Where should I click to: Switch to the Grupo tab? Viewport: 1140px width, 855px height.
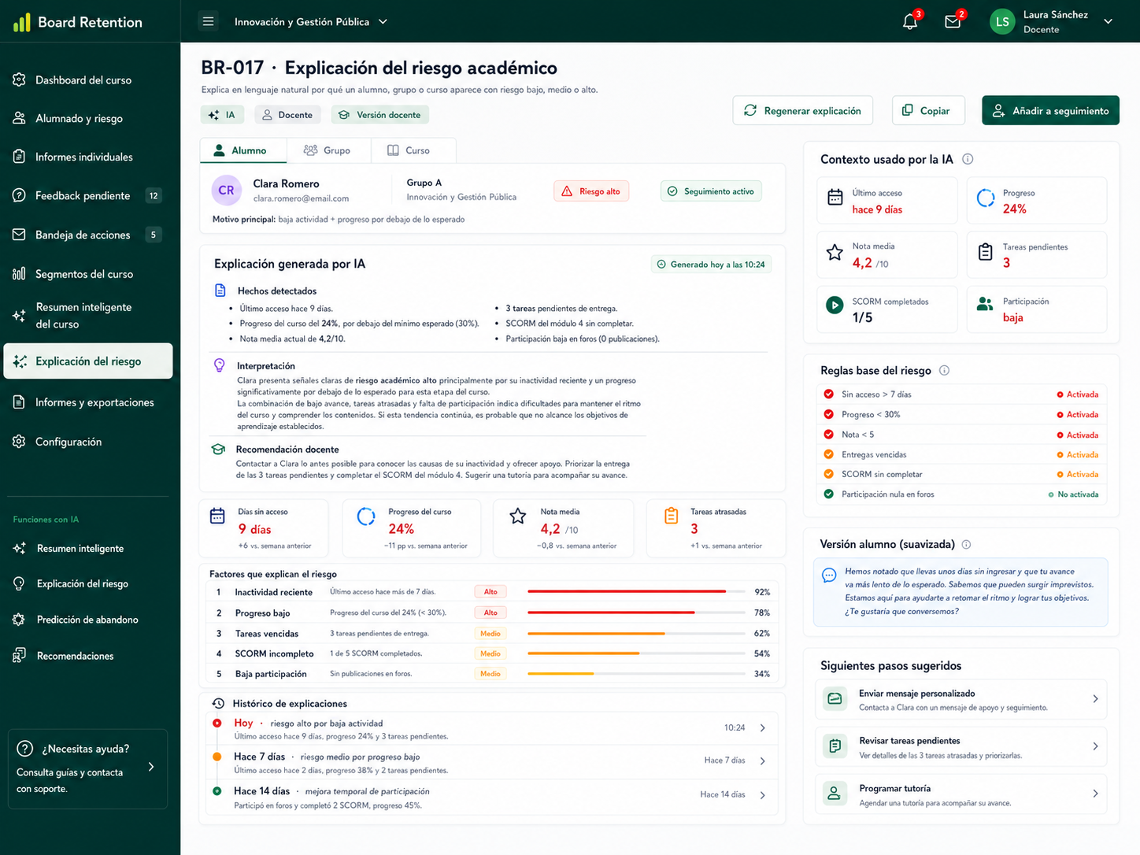click(x=327, y=150)
